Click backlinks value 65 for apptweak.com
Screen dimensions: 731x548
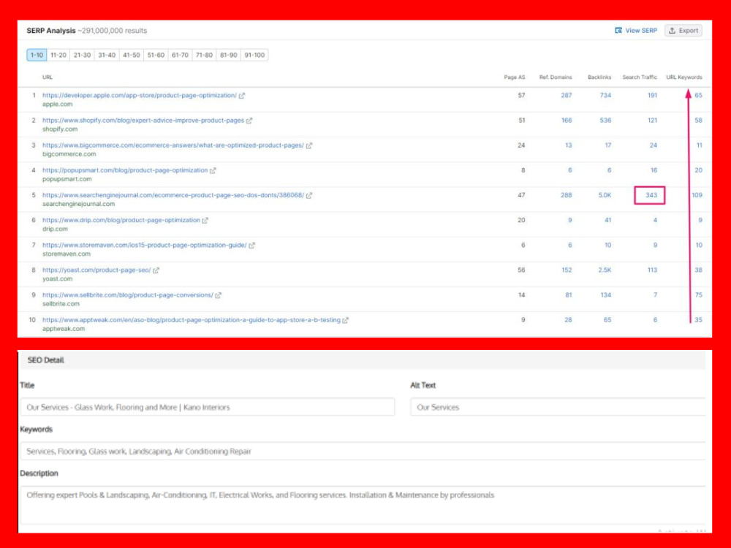tap(607, 320)
